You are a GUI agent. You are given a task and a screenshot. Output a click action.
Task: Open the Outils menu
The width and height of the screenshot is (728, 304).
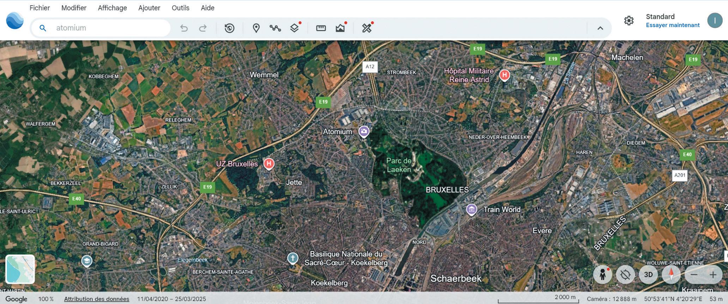pos(181,8)
